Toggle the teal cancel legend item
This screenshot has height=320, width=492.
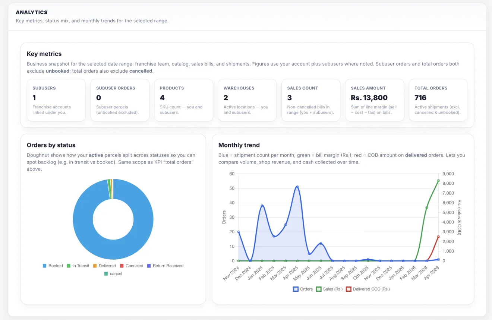(x=113, y=273)
